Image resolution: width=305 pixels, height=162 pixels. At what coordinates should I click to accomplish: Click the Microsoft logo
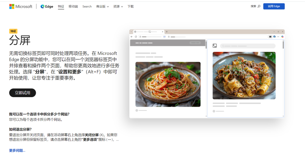[21, 7]
